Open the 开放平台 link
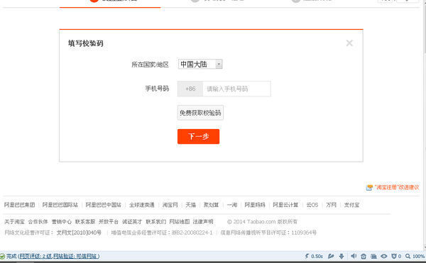The width and height of the screenshot is (426, 263). click(x=109, y=222)
